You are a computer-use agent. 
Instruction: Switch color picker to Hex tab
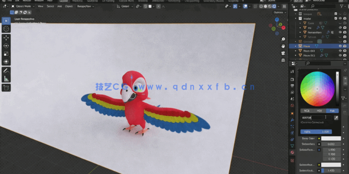coord(332,111)
